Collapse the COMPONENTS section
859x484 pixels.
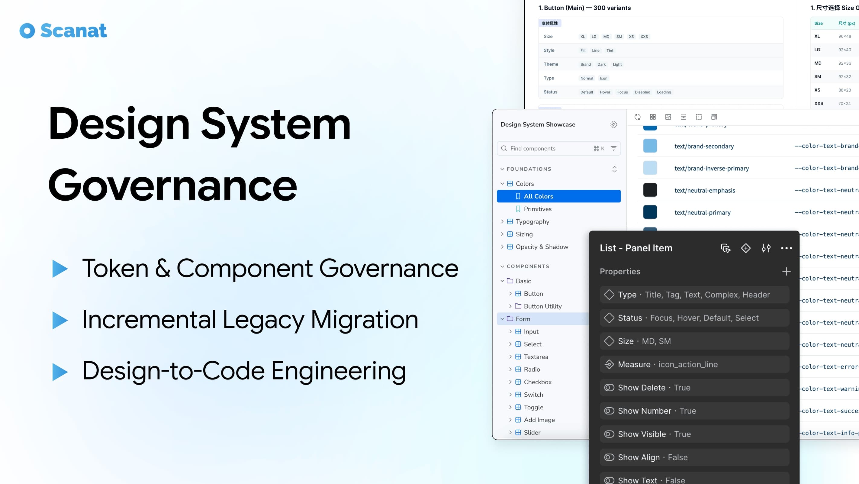click(502, 266)
